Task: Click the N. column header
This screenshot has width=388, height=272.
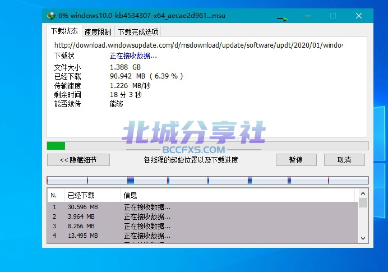Action: tap(54, 195)
